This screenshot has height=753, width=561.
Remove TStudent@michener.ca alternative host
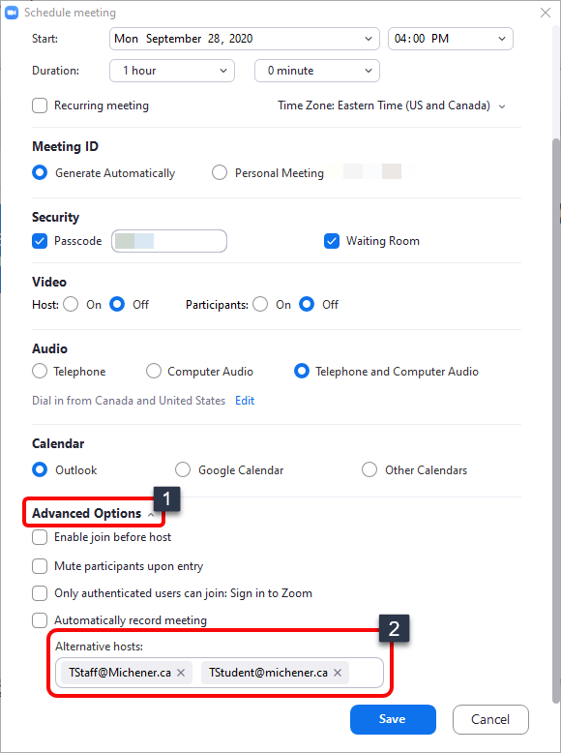[x=338, y=673]
